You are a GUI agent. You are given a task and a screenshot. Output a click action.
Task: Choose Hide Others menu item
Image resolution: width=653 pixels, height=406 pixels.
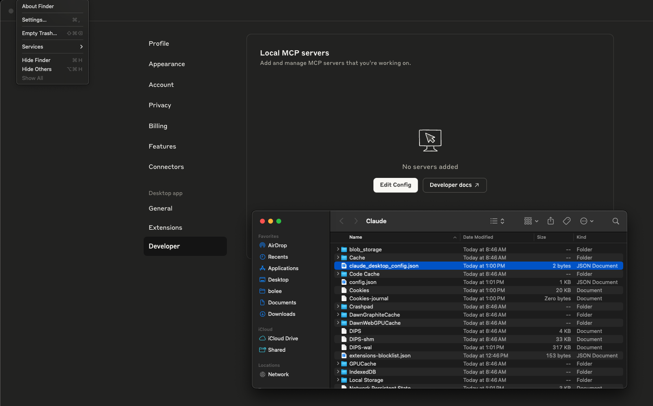[x=53, y=69]
